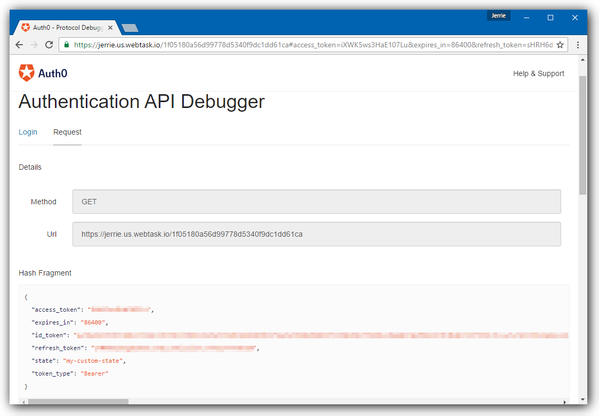Click the "my-custom-state" state value
This screenshot has height=416, width=599.
(x=93, y=361)
